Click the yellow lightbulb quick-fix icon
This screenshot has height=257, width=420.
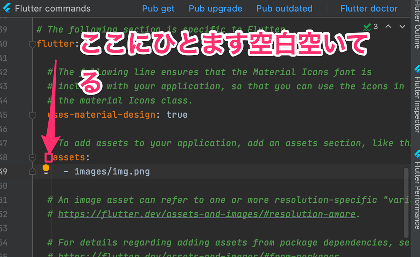tap(46, 169)
